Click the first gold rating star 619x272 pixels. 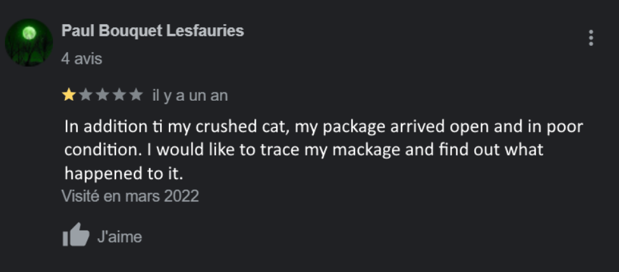[x=68, y=96]
